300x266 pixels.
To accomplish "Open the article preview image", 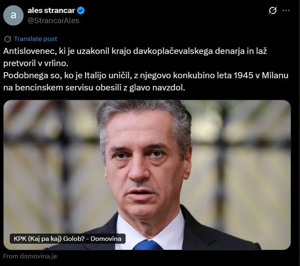I will (x=147, y=175).
